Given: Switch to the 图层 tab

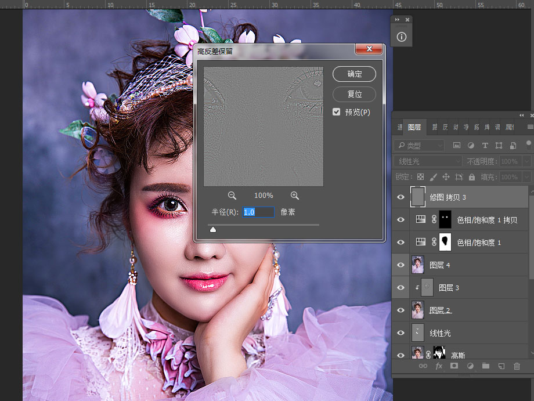Looking at the screenshot, I should point(414,127).
